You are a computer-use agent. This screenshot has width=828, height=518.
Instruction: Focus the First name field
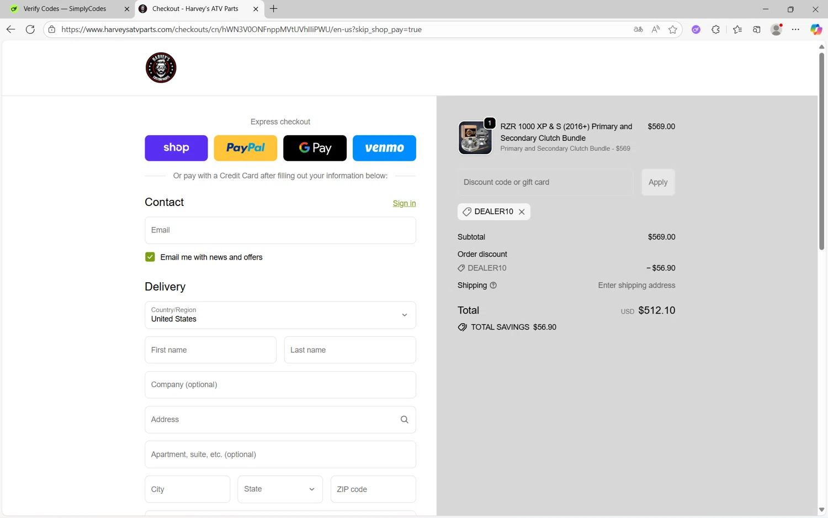[x=210, y=350]
